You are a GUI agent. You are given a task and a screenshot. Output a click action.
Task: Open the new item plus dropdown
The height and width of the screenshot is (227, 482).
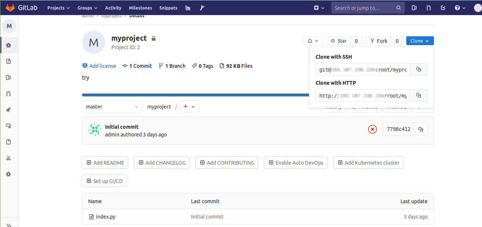(x=319, y=8)
